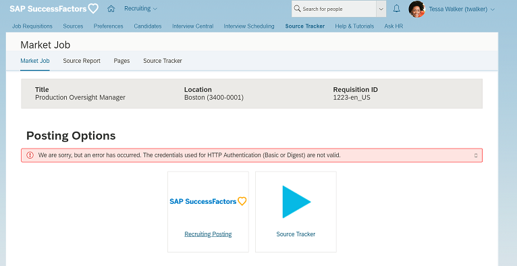Click the SAP SuccessFactors logo in posting tile

pos(208,201)
